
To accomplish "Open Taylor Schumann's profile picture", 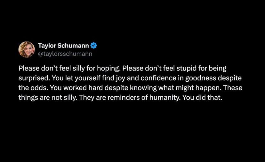I will coord(27,49).
